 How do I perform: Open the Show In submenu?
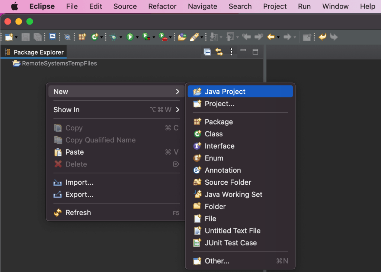coord(116,110)
